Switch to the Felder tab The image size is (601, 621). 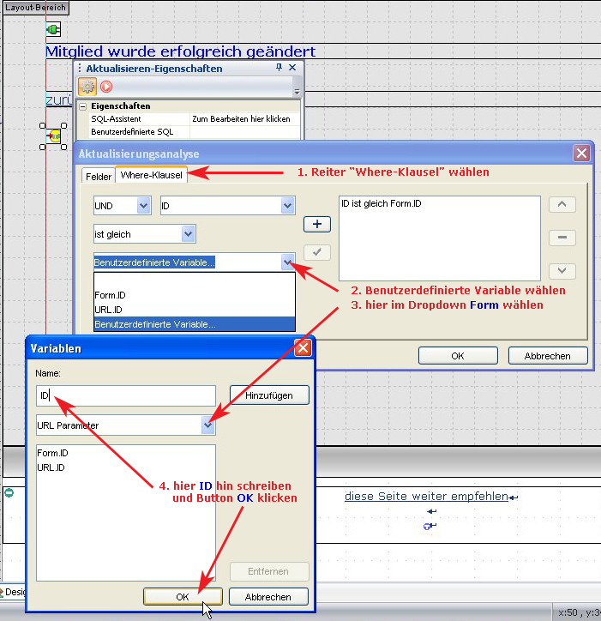click(x=98, y=176)
